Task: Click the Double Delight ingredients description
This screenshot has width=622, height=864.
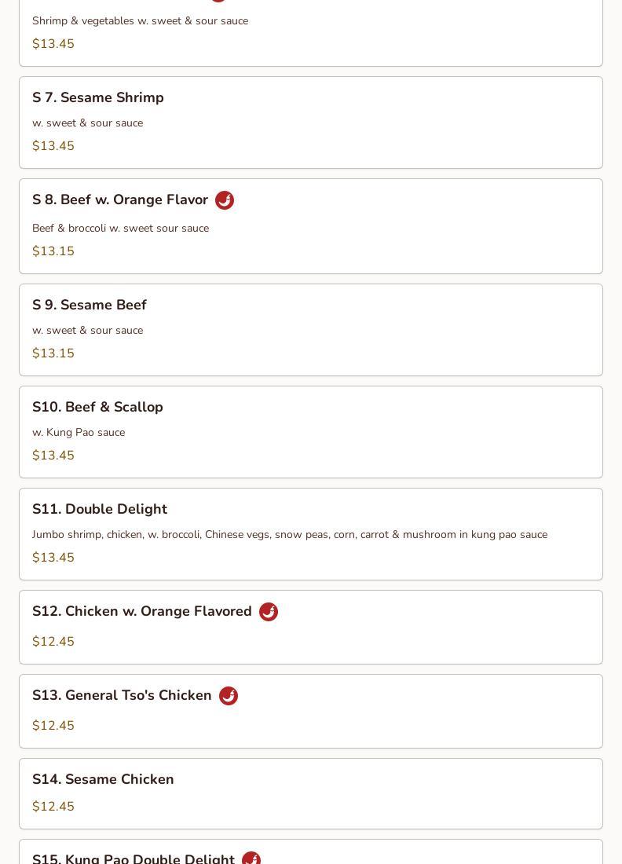Action: click(290, 534)
